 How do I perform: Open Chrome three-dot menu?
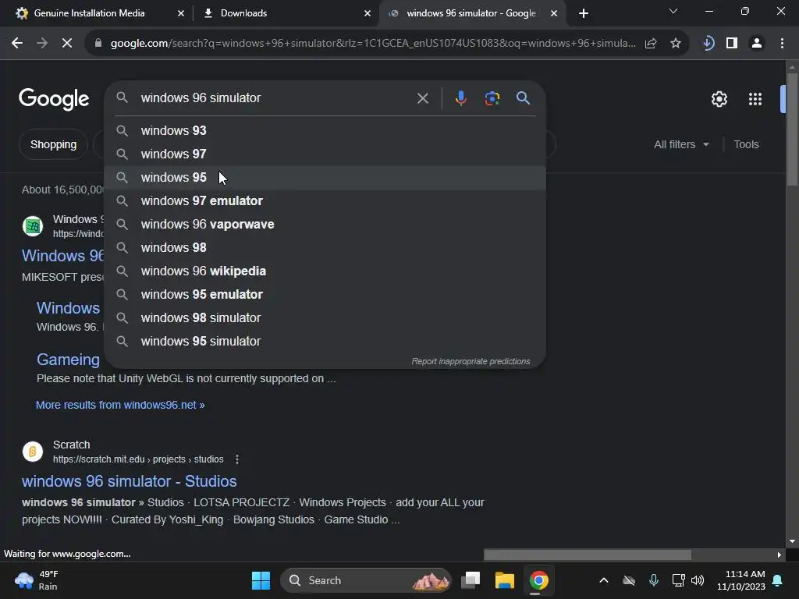pos(782,44)
